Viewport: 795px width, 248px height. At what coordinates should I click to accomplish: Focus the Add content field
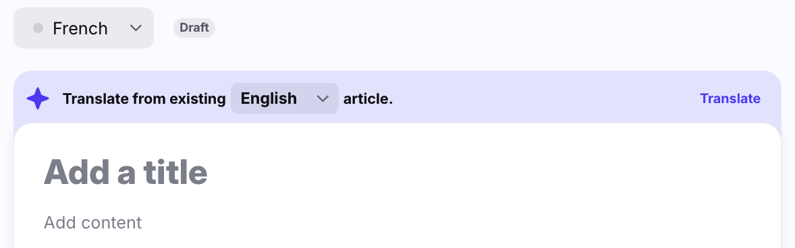pos(92,222)
